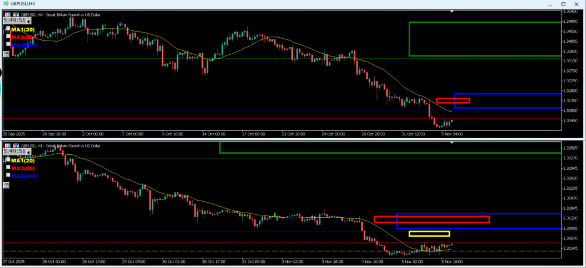586x268 pixels.
Task: Toggle the MA1(20) checkbox in H1 chart
Action: (x=9, y=161)
